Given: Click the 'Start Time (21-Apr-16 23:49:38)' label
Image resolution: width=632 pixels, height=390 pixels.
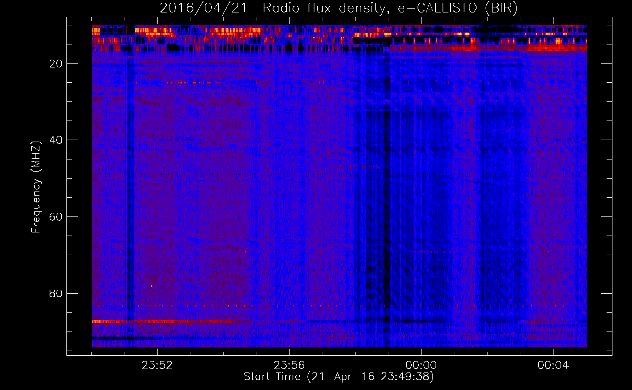Looking at the screenshot, I should point(339,377).
